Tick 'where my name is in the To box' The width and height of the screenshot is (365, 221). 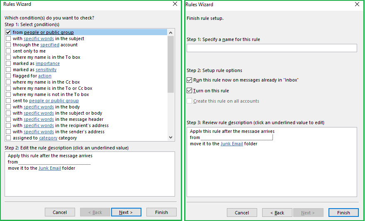point(8,57)
